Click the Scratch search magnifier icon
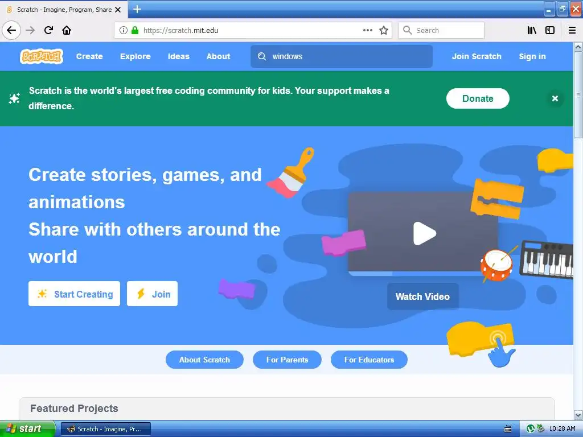583x437 pixels. click(x=262, y=56)
